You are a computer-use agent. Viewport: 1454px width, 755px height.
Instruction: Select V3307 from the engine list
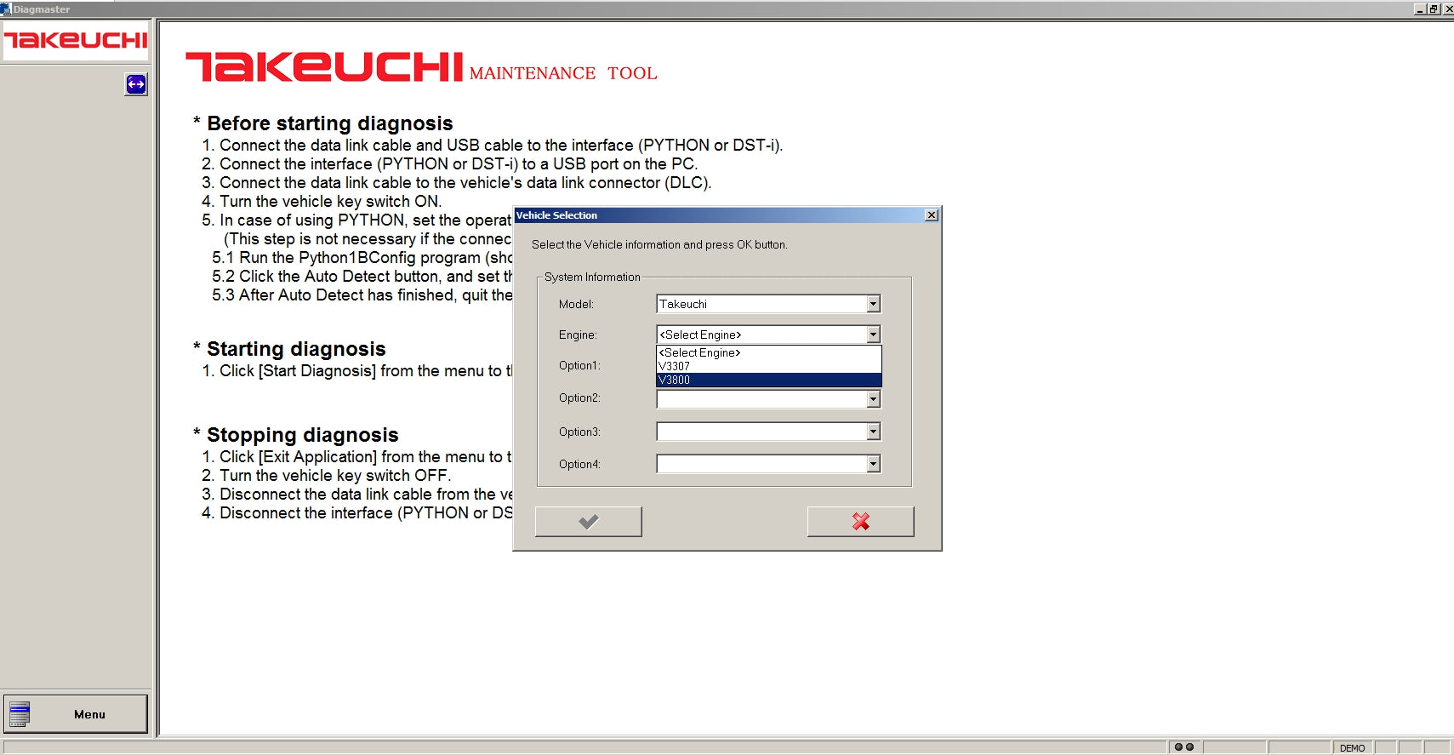point(767,366)
